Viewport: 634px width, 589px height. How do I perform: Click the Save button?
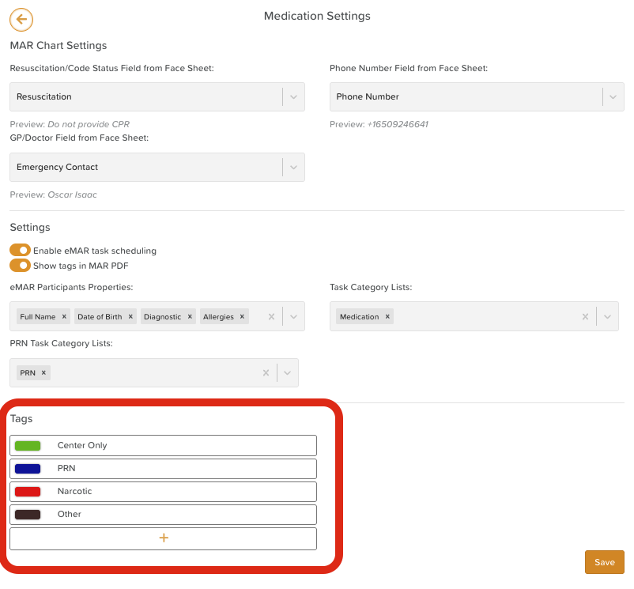click(604, 562)
